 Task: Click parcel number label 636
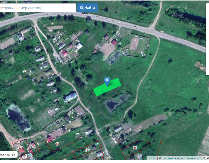21,148
